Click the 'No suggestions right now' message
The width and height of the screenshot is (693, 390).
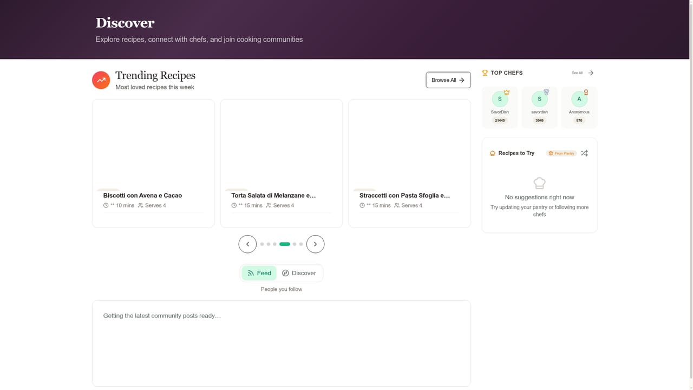tap(540, 197)
